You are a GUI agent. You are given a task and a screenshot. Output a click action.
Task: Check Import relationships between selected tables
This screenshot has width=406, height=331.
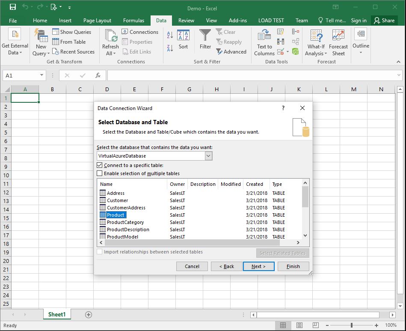coord(100,253)
